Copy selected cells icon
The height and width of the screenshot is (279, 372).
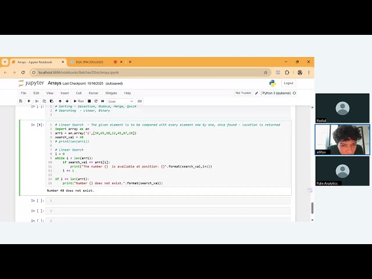44,101
